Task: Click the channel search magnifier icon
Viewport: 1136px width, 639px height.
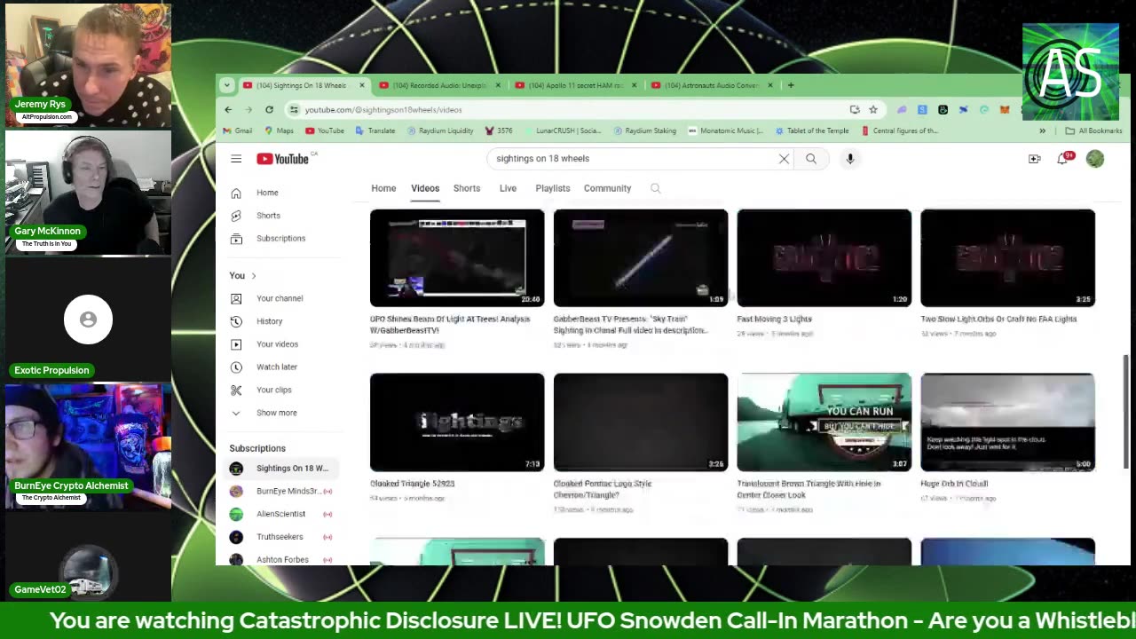Action: click(655, 188)
